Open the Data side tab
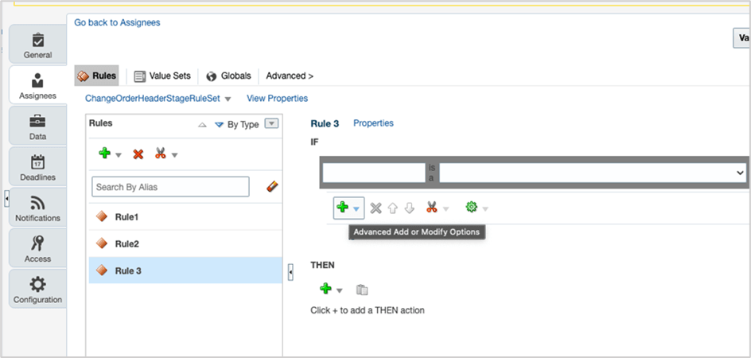 tap(38, 126)
